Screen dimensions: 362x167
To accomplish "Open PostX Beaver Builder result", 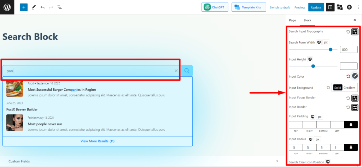I will click(22, 109).
